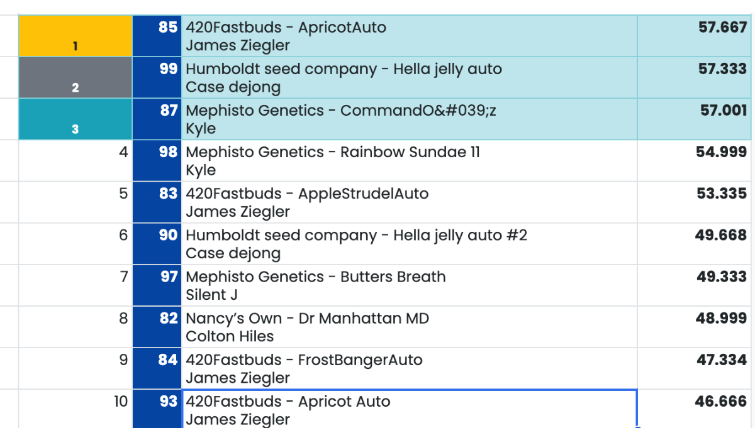Select Rainbow Sundae 11 entry

[x=409, y=161]
